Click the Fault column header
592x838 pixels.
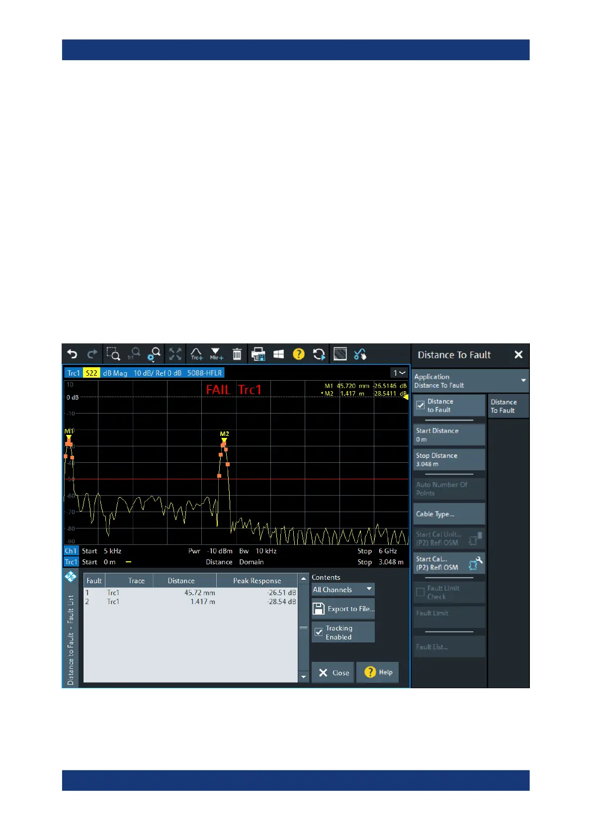[x=94, y=580]
